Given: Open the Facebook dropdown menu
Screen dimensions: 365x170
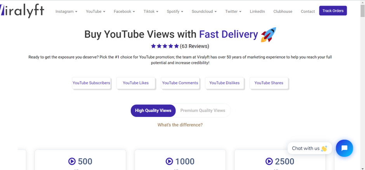Looking at the screenshot, I should tap(124, 11).
